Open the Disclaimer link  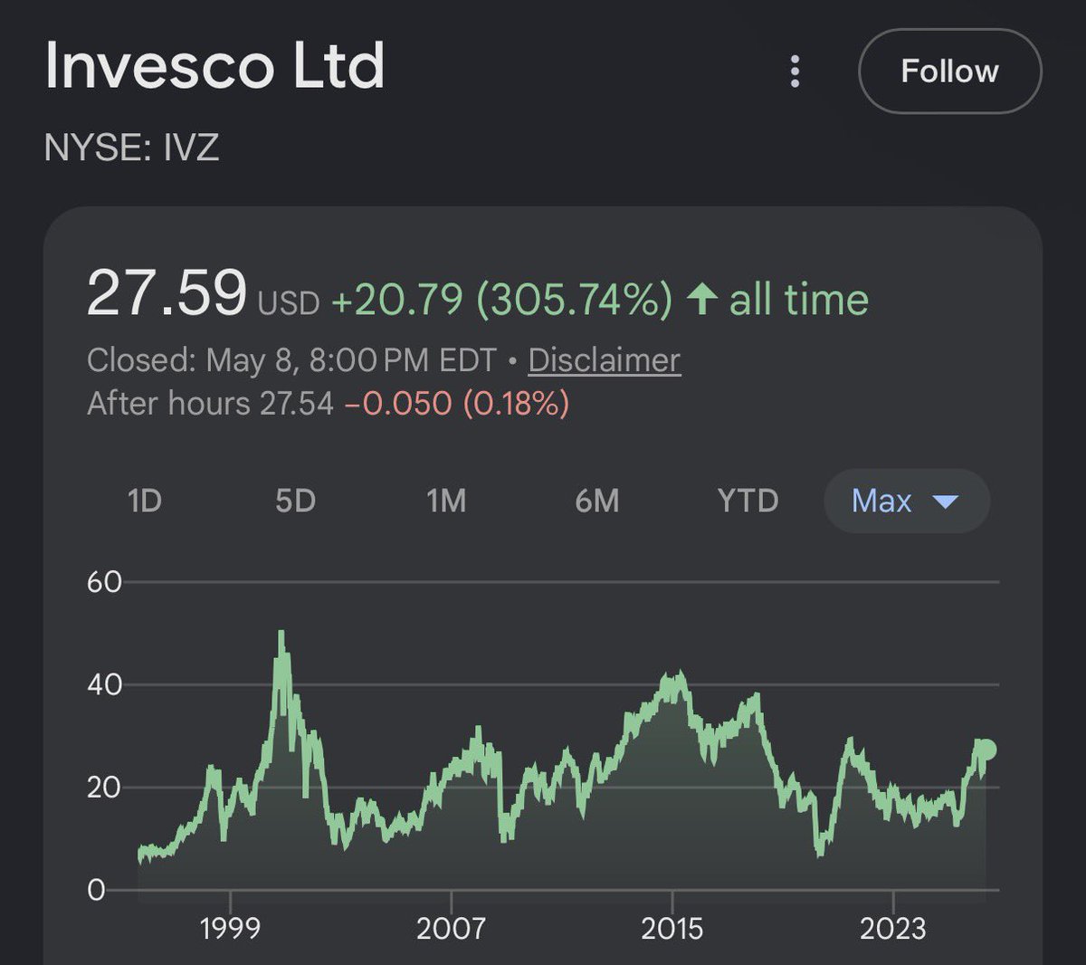[x=604, y=360]
